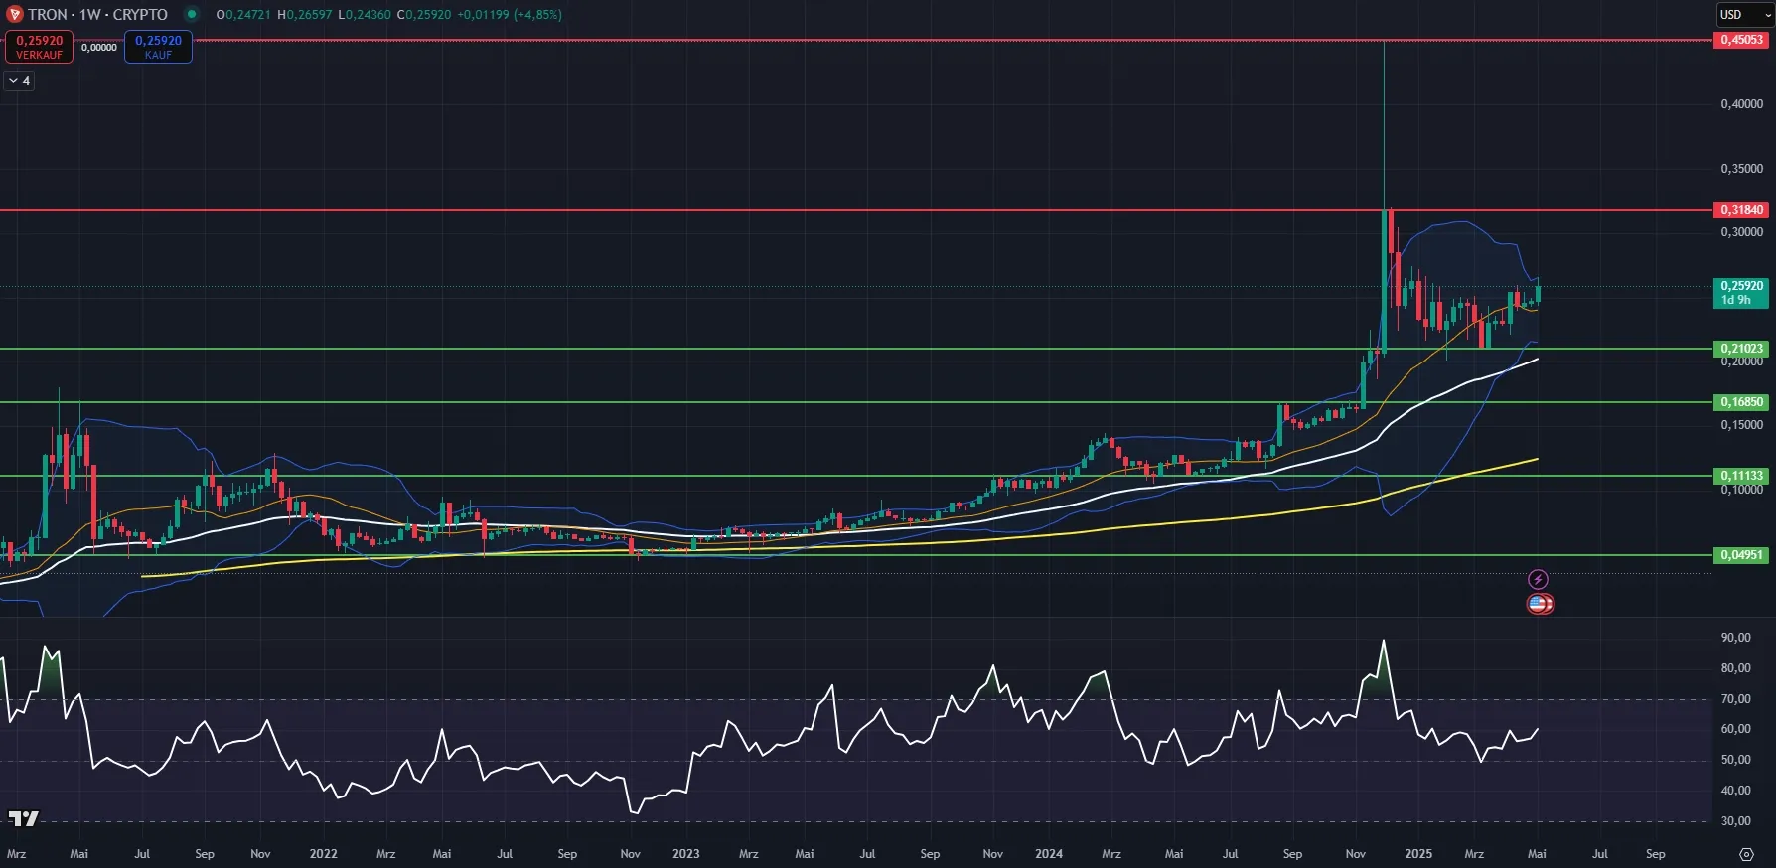Click the open value O0,24721
The height and width of the screenshot is (868, 1776).
click(x=243, y=15)
